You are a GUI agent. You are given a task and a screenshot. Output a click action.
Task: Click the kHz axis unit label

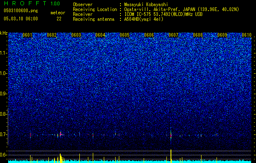click(x=4, y=33)
